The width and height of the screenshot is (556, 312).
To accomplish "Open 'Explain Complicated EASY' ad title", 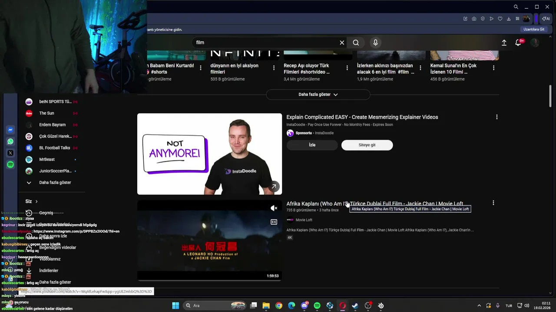I will pos(362,117).
